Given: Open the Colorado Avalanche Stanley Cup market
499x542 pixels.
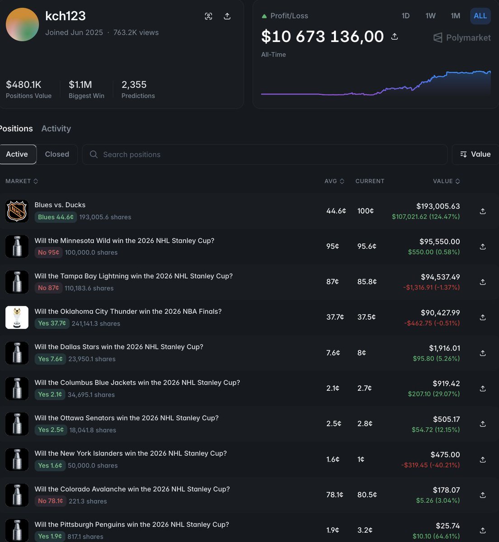Looking at the screenshot, I should tap(132, 489).
